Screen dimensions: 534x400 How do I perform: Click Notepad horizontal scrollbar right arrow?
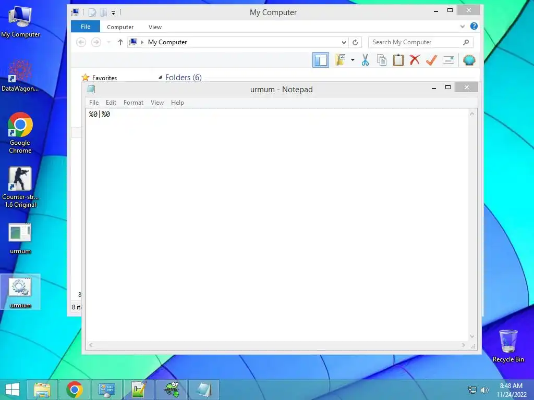(x=463, y=345)
